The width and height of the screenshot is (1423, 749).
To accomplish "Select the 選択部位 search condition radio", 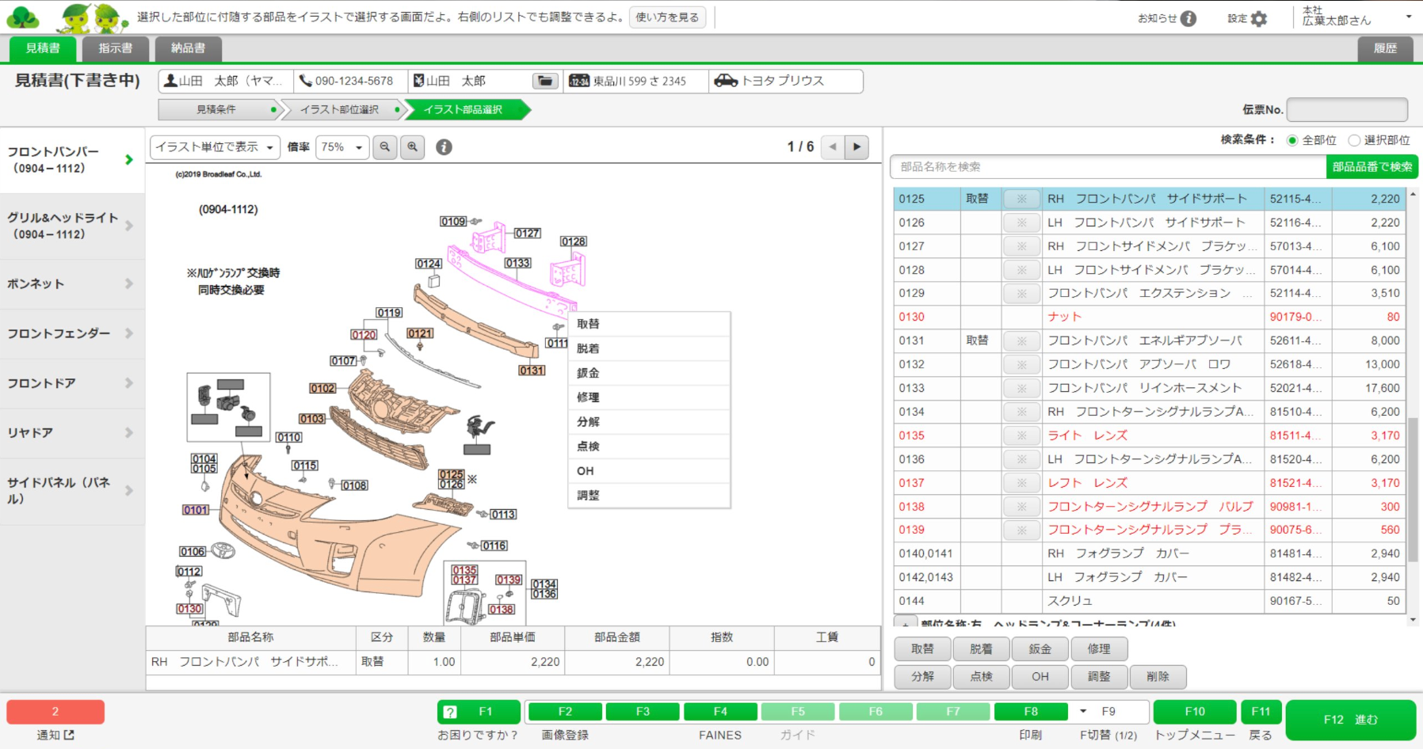I will 1354,140.
